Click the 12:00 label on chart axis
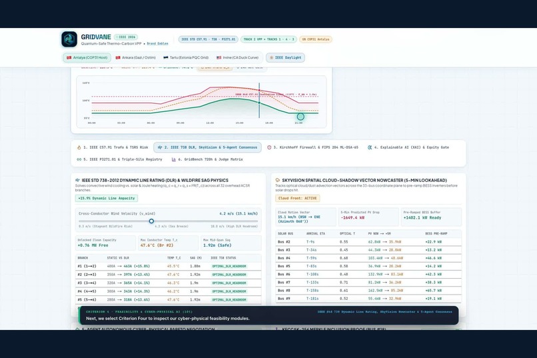 coord(210,123)
